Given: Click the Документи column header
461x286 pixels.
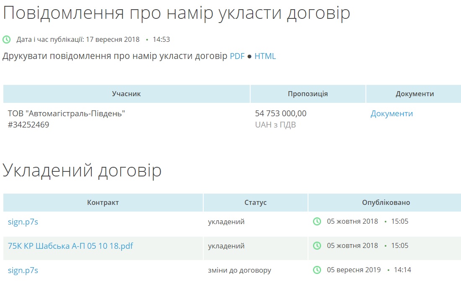Looking at the screenshot, I should [414, 94].
